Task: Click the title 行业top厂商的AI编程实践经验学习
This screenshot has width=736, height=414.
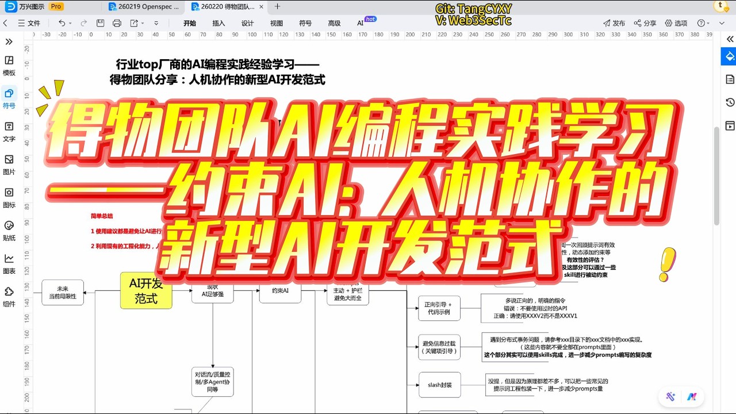Action: (217, 65)
